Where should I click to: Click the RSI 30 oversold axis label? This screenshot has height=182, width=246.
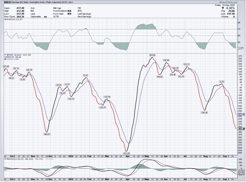pyautogui.click(x=239, y=42)
